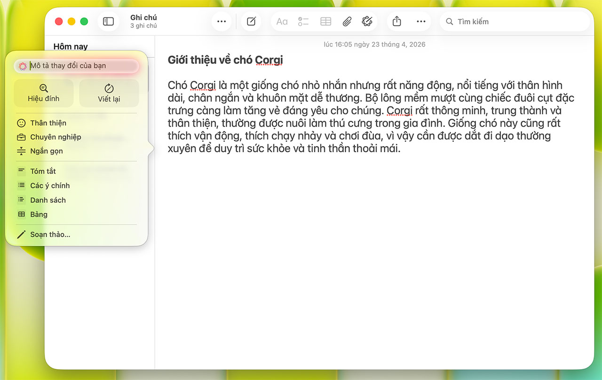Select the Thân thiện tone option
The height and width of the screenshot is (380, 602).
[x=48, y=123]
